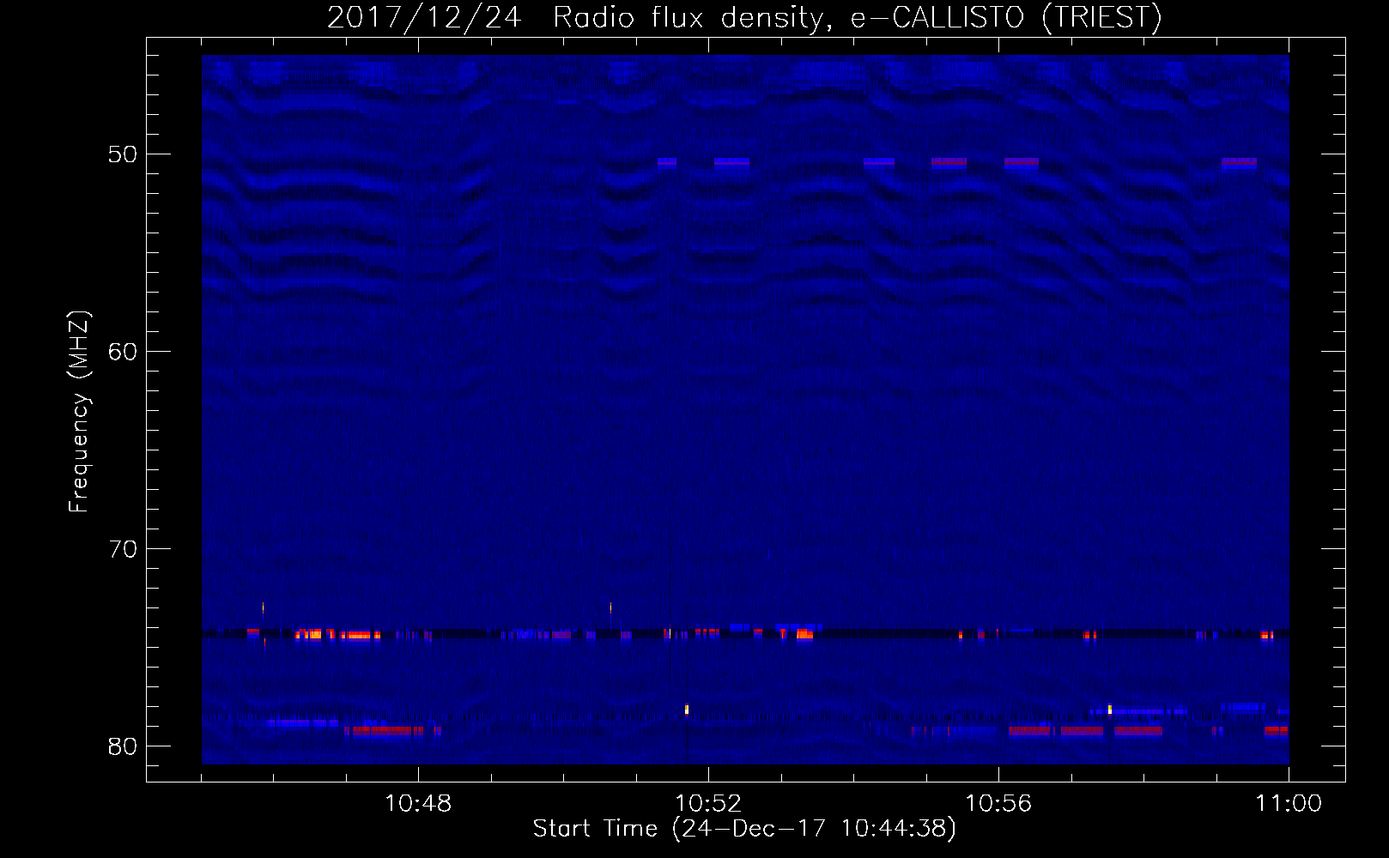Screen dimensions: 1389x858
Task: Click the '70' frequency tick label
Action: 123,549
